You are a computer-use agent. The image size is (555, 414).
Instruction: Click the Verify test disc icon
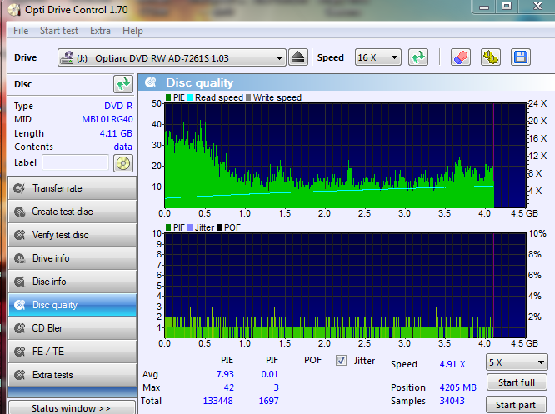(19, 235)
